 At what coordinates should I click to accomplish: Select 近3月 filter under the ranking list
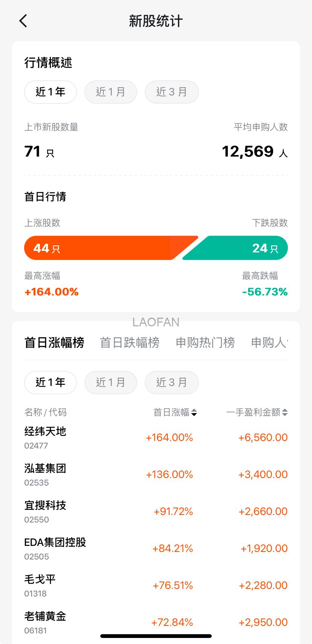(171, 382)
